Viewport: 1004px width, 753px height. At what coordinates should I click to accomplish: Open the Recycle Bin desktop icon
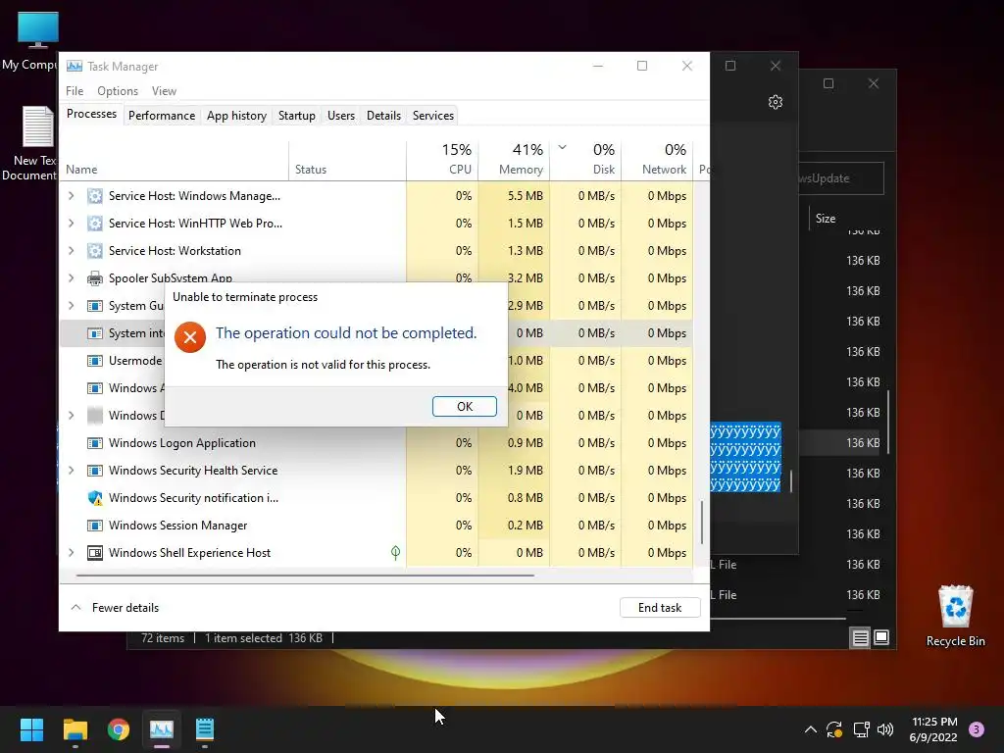(x=955, y=616)
